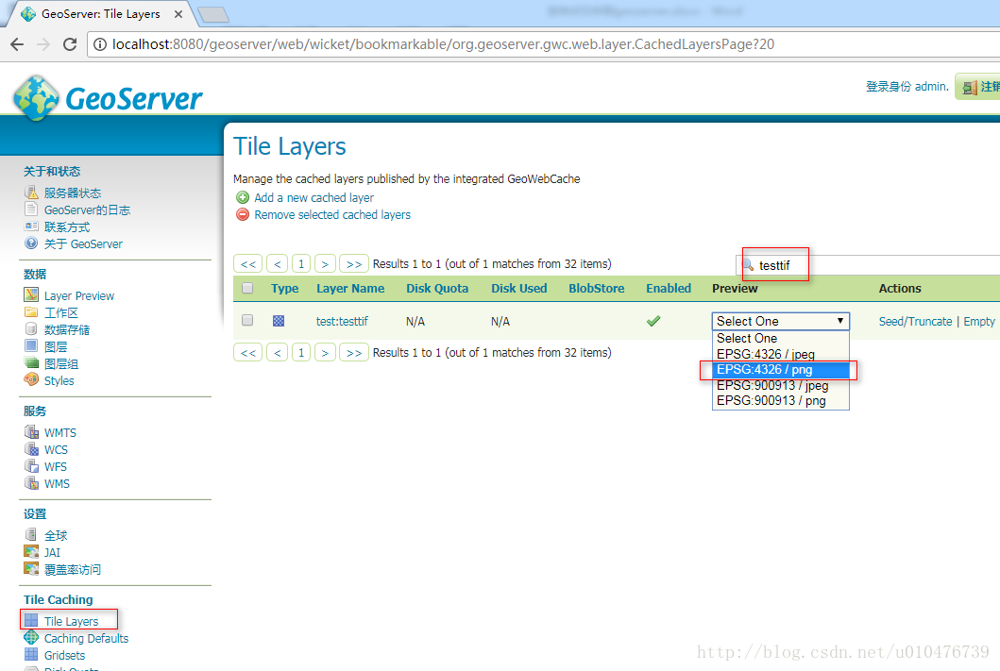This screenshot has width=1000, height=671.
Task: Go to first page in top pager
Action: click(248, 264)
